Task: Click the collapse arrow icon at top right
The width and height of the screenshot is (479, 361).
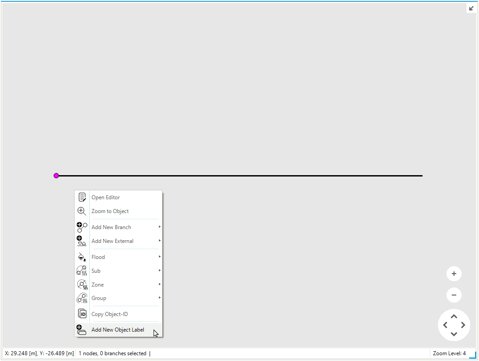Action: 471,8
